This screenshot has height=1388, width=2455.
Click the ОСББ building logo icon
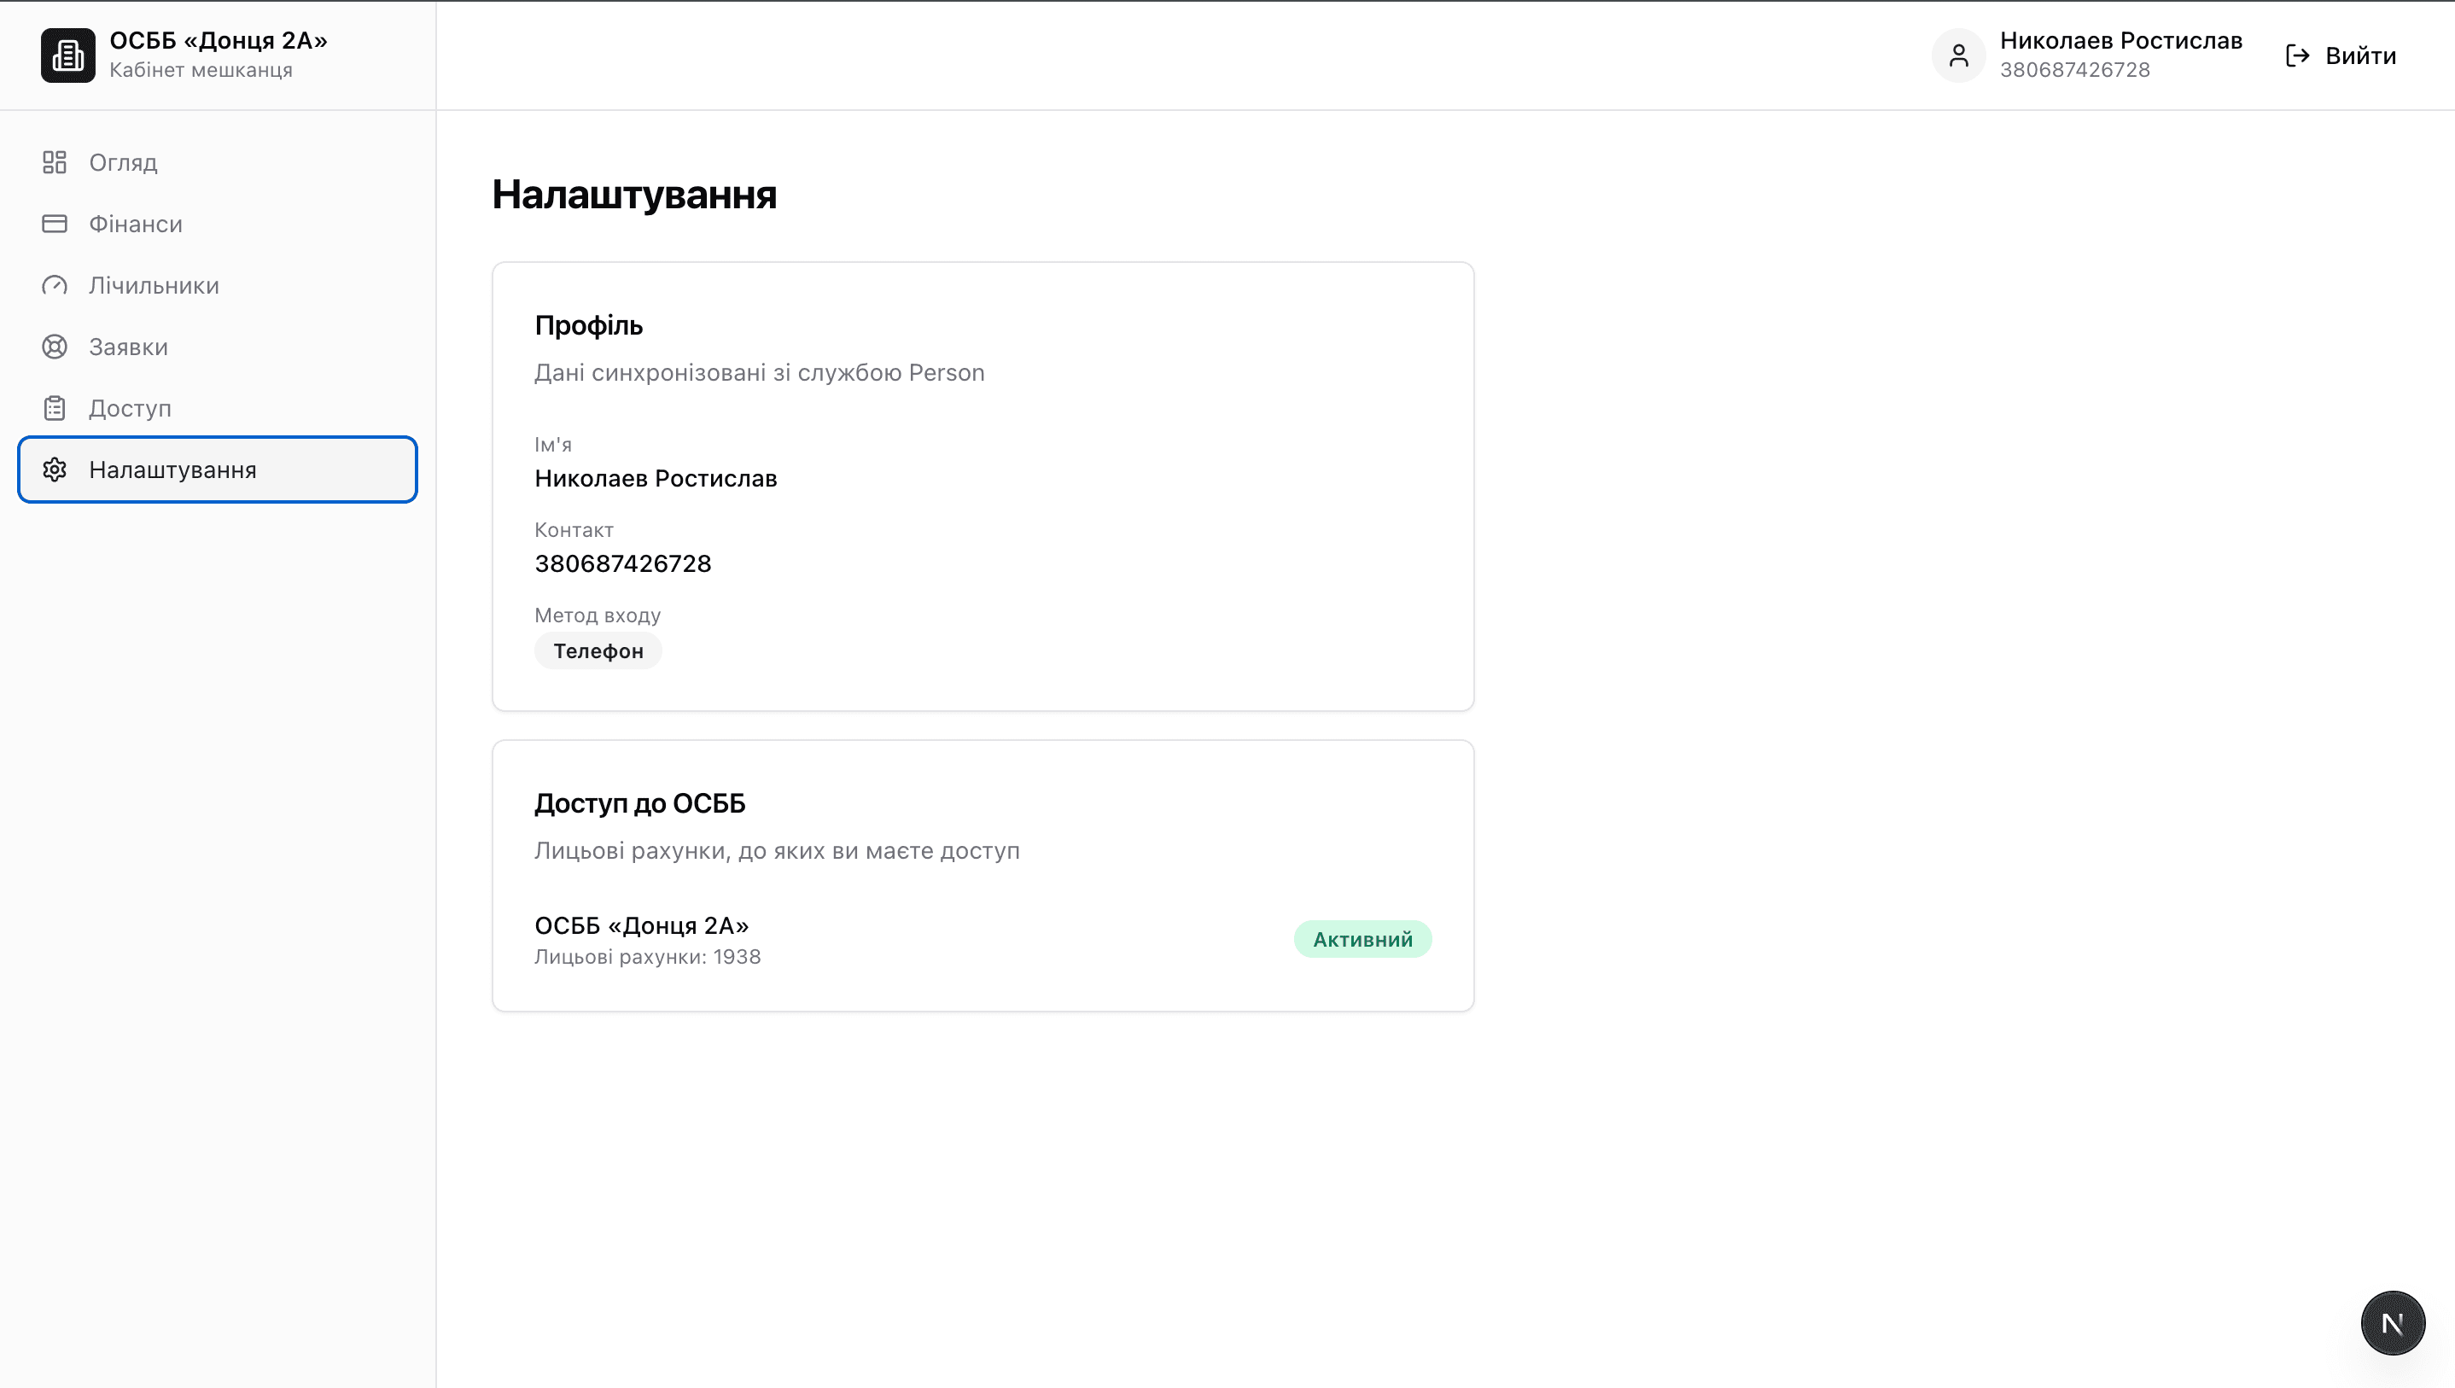pyautogui.click(x=67, y=55)
